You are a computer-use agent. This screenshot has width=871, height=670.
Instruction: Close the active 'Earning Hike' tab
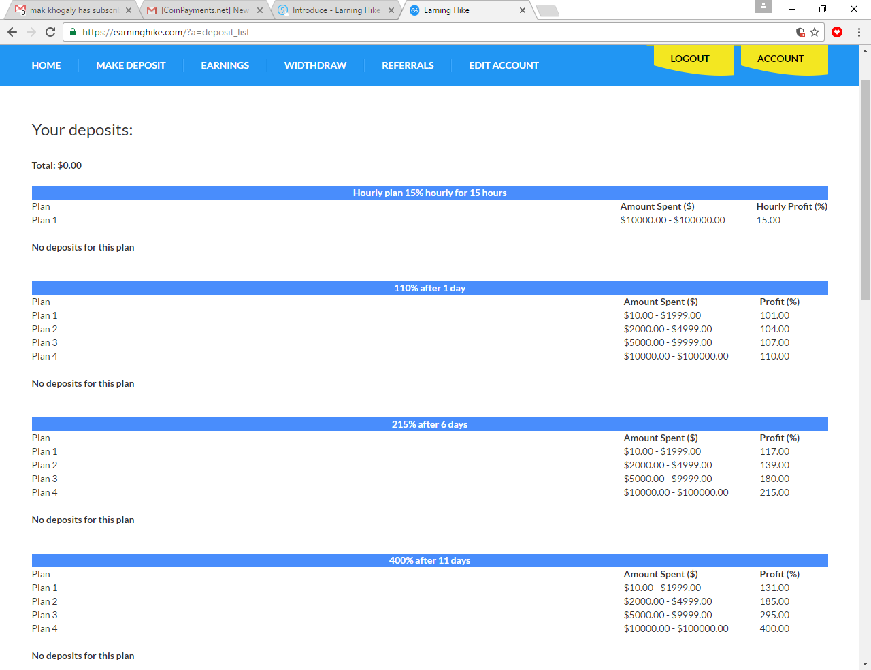523,10
